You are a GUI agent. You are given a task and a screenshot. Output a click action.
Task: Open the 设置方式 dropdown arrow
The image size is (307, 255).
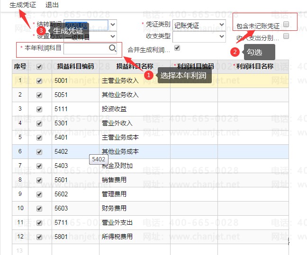(113, 36)
